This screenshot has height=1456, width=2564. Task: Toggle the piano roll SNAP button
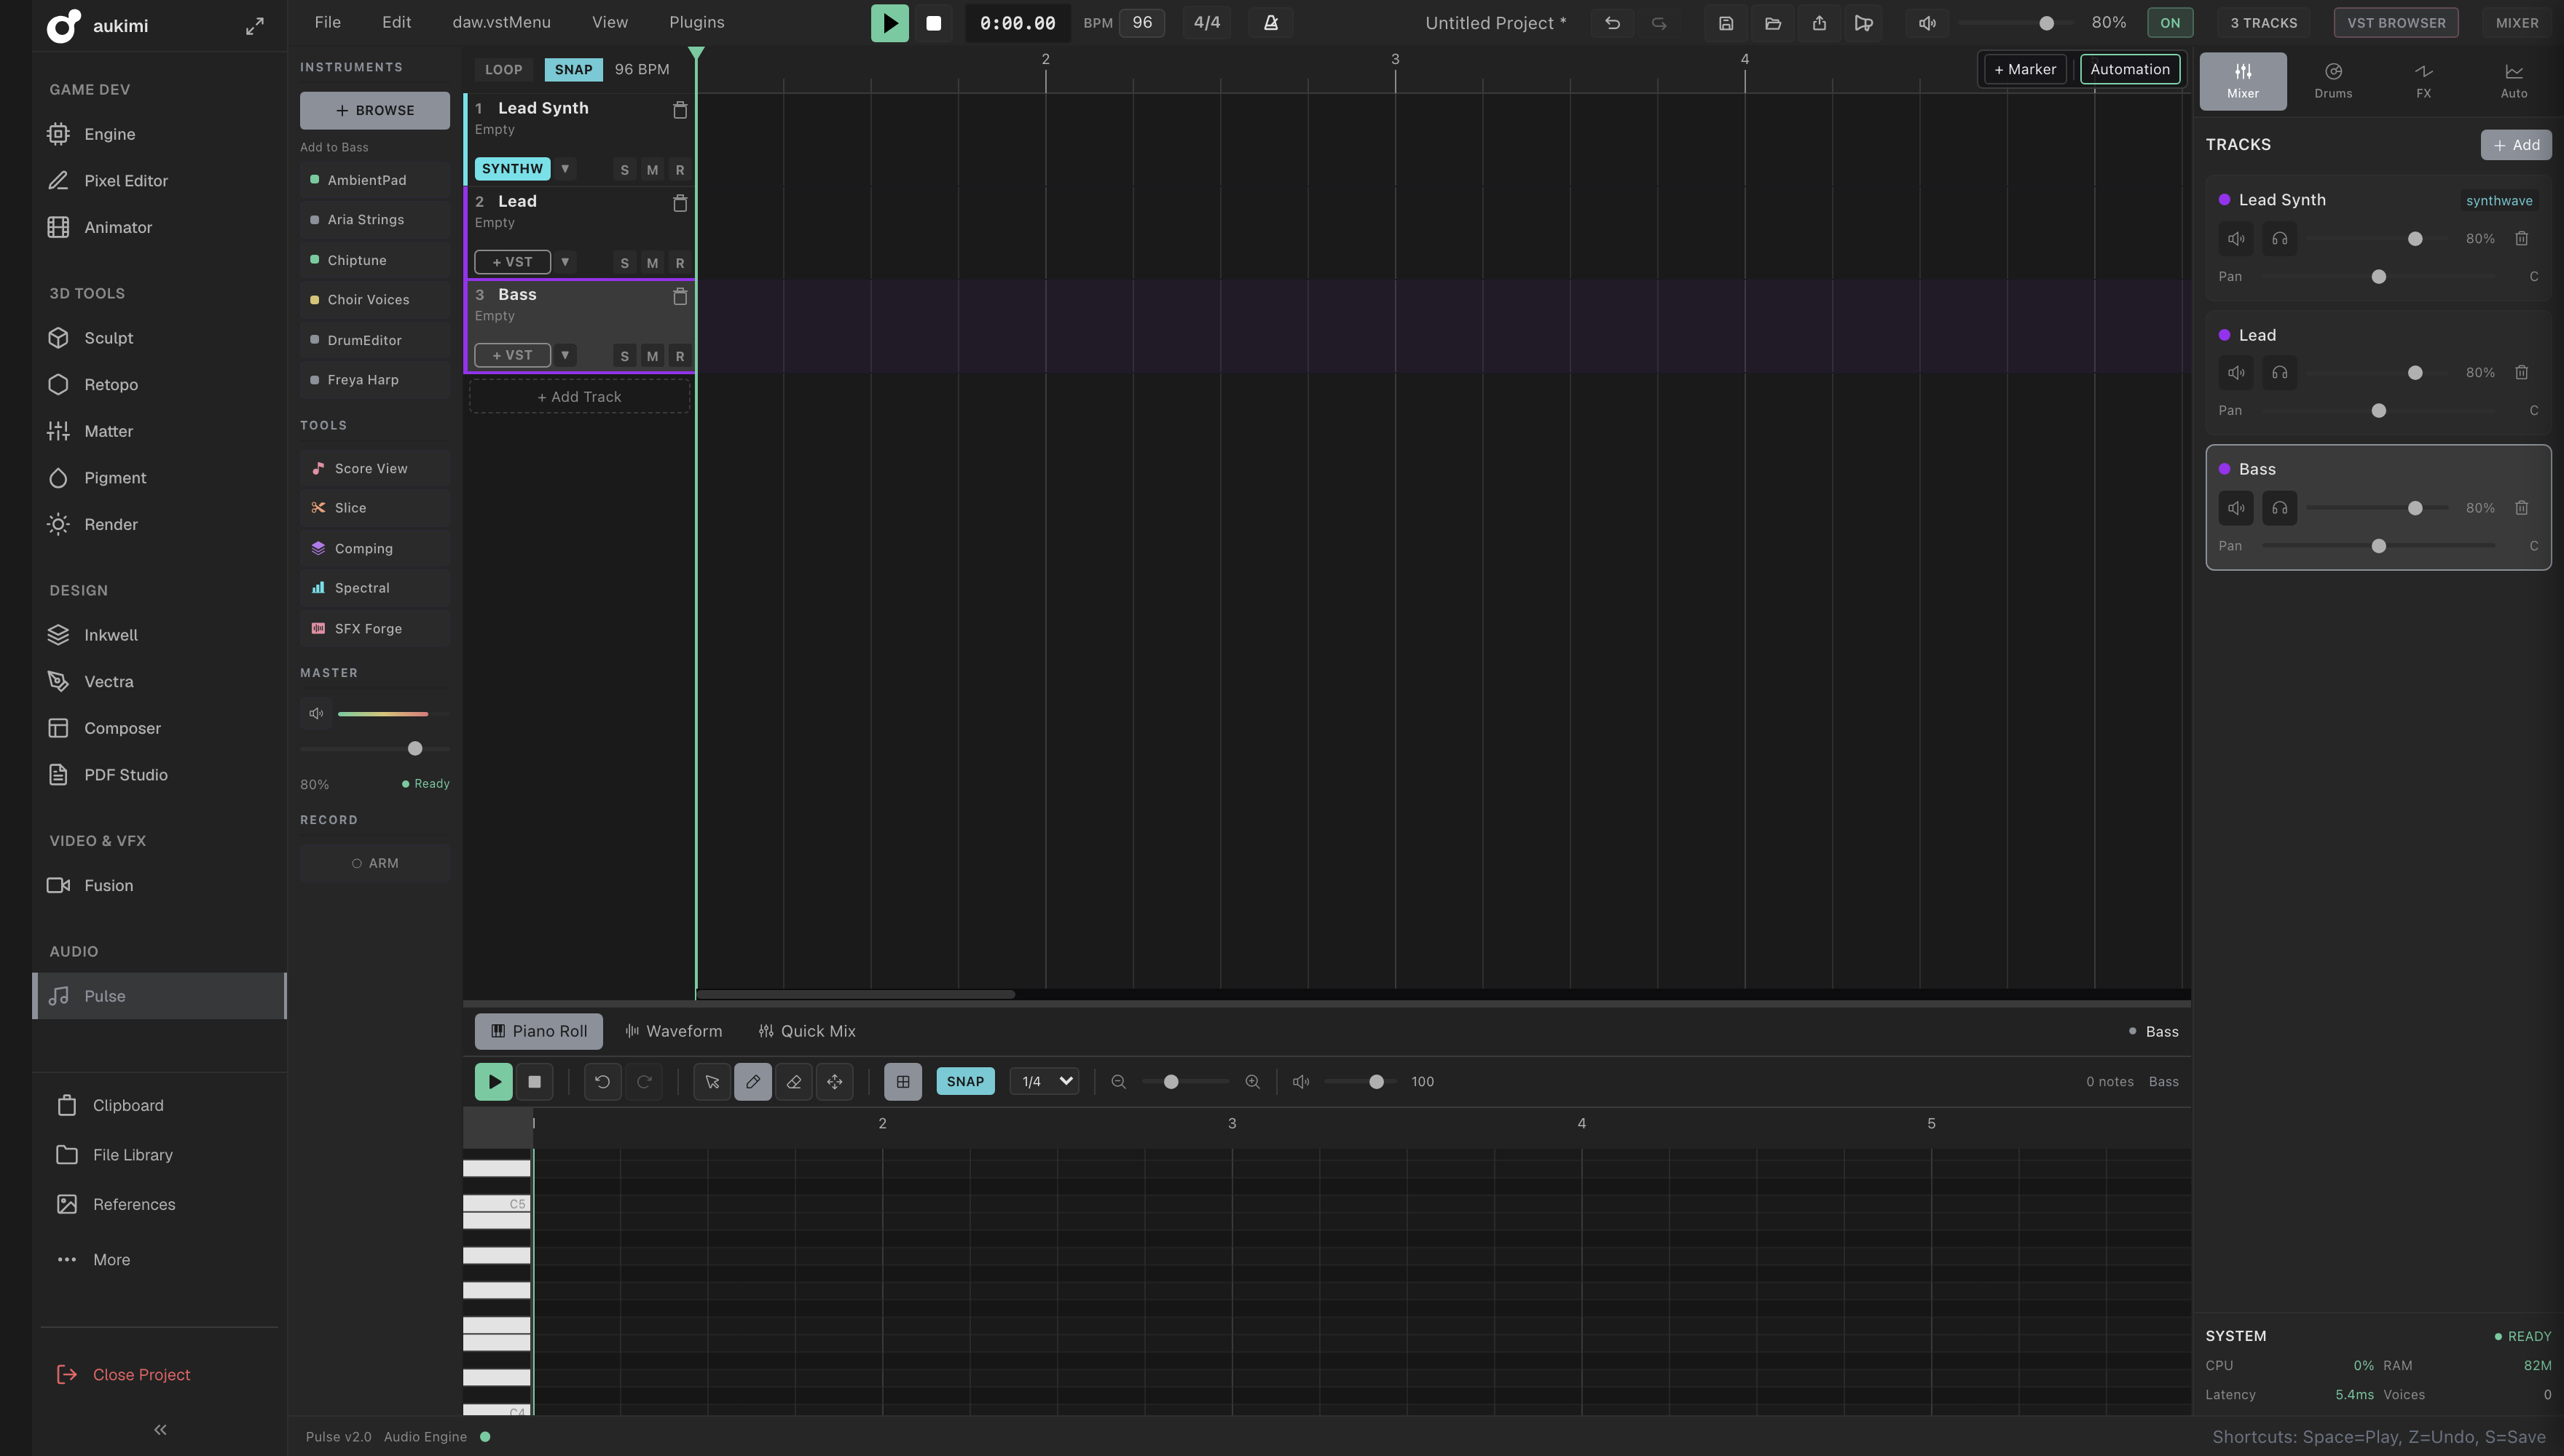965,1081
